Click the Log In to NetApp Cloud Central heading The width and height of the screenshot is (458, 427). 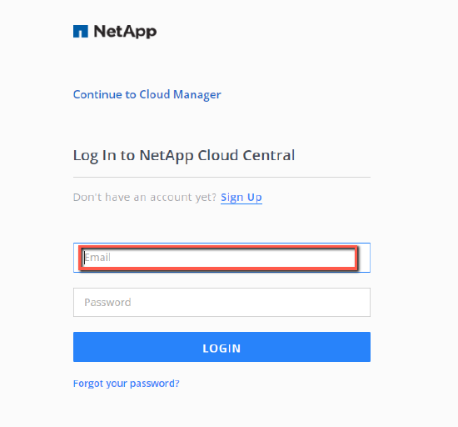point(184,155)
